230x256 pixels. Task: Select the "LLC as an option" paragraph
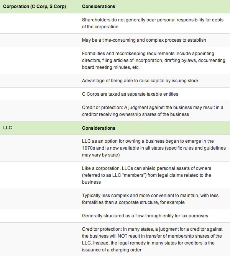tap(153, 148)
